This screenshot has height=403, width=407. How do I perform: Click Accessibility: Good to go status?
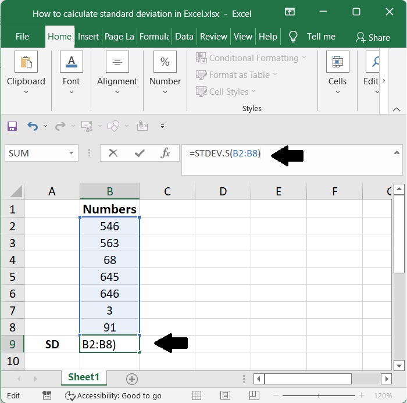point(113,395)
